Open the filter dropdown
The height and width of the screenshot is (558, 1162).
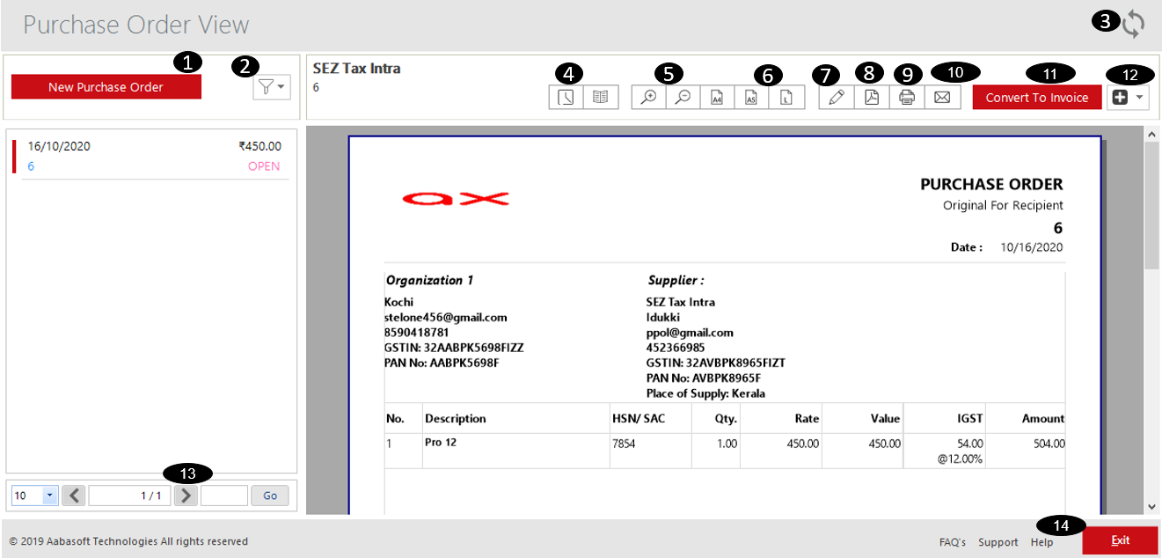point(271,86)
